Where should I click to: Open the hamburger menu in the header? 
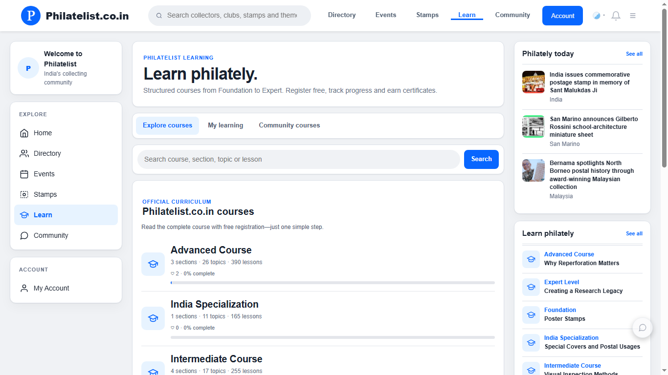pos(633,16)
